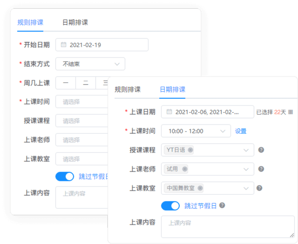The image size is (298, 244).
Task: Click help icon beside 上课教室
Action: (x=259, y=188)
